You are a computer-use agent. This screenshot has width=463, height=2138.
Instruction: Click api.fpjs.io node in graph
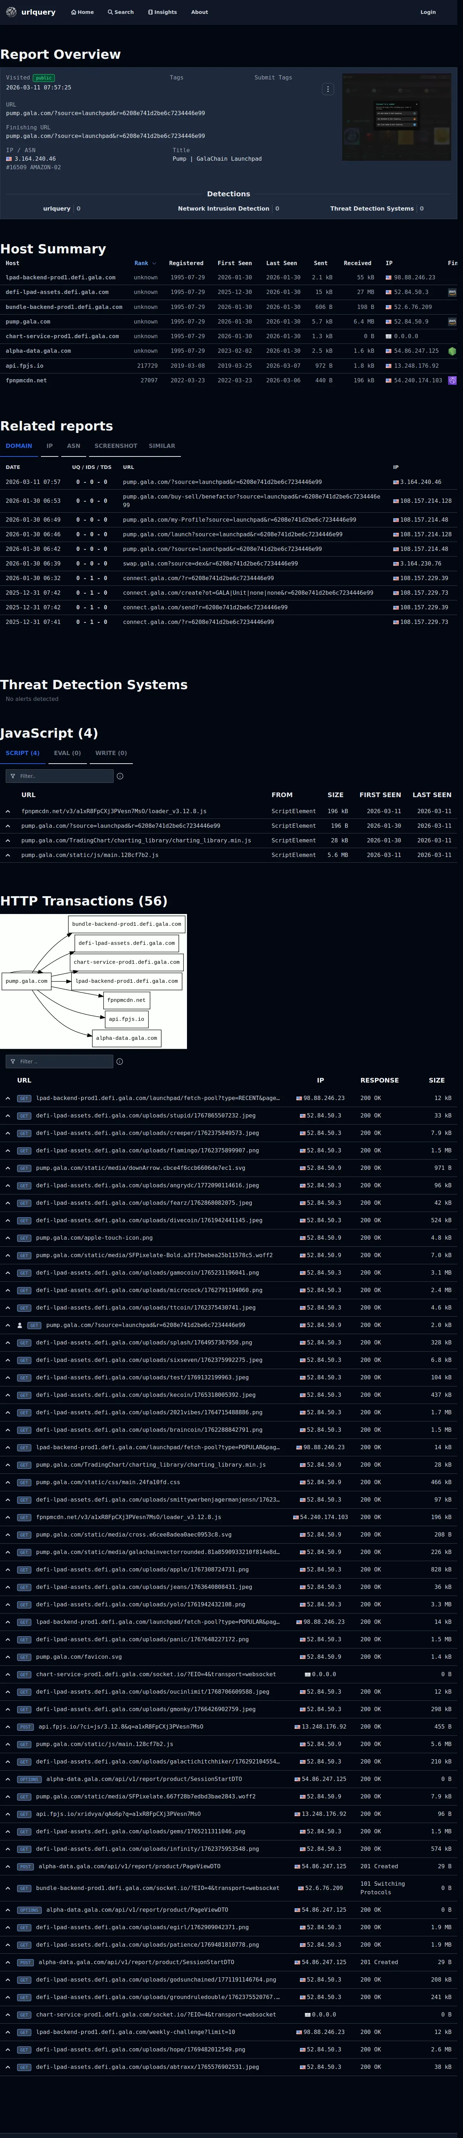tap(126, 1018)
